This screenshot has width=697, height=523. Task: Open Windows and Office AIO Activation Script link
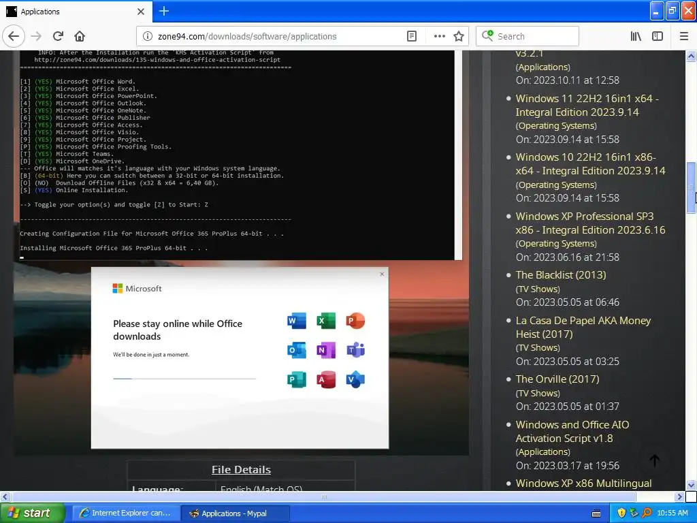tap(572, 431)
